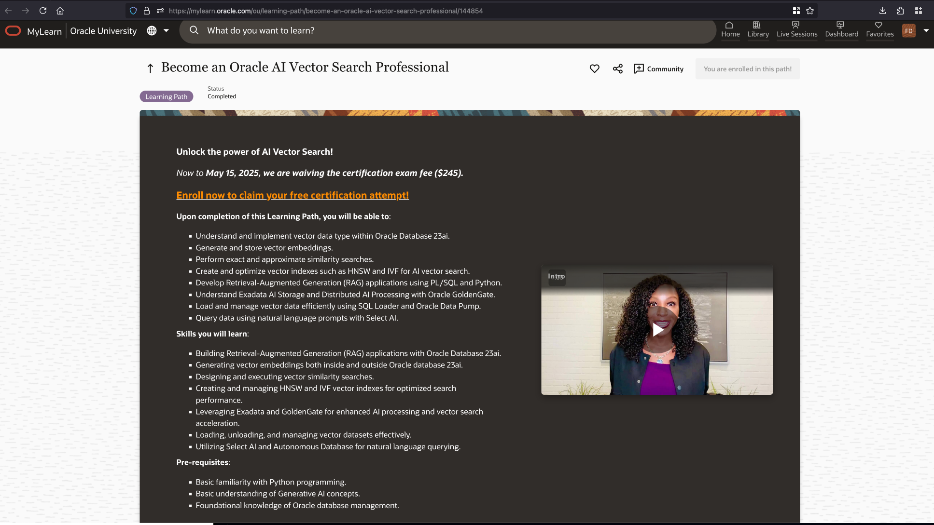Open Live Sessions navigation item

point(797,30)
